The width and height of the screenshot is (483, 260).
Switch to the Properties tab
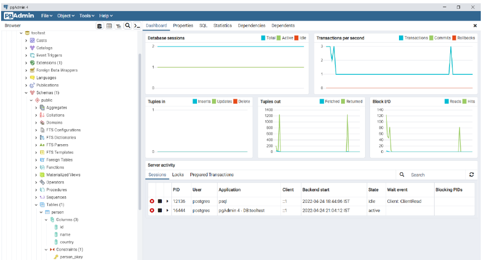pyautogui.click(x=183, y=26)
